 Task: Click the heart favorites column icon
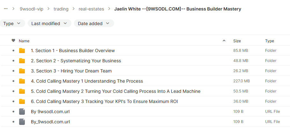click(x=13, y=41)
